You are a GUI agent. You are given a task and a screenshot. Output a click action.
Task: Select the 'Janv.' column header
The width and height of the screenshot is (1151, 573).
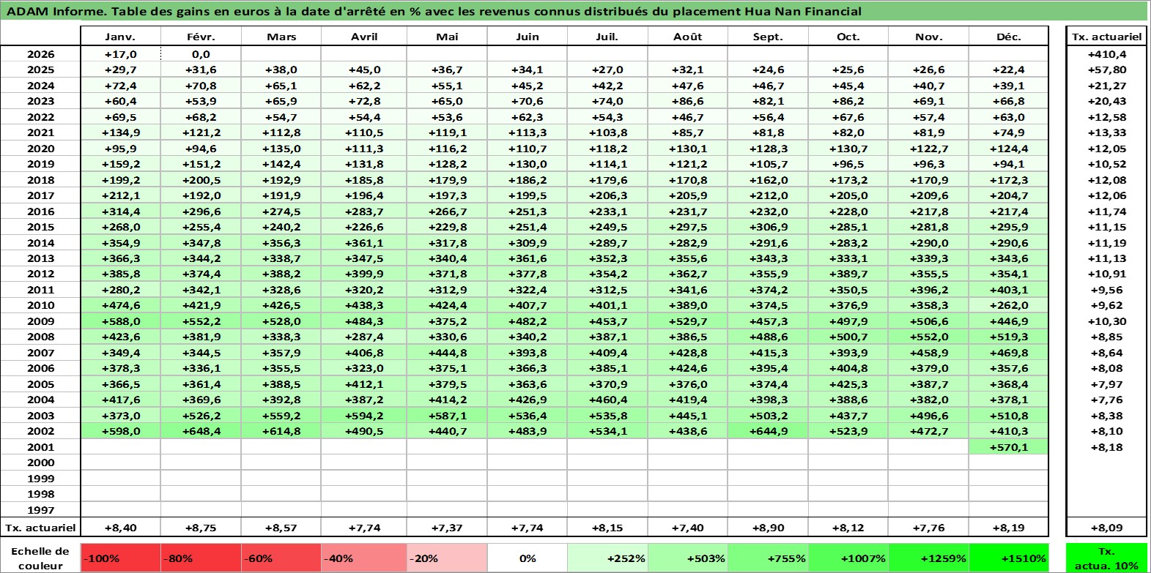pos(120,37)
